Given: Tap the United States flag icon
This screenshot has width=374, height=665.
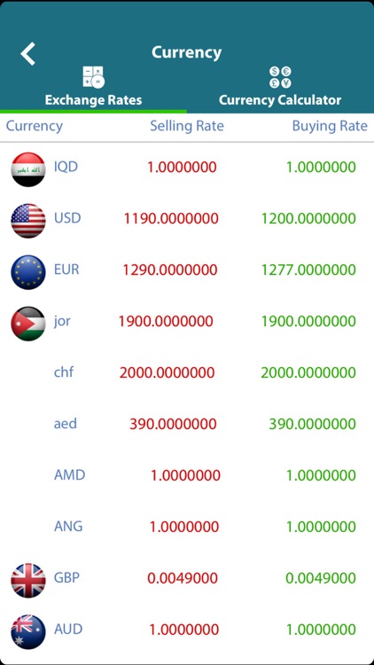Looking at the screenshot, I should 28,221.
